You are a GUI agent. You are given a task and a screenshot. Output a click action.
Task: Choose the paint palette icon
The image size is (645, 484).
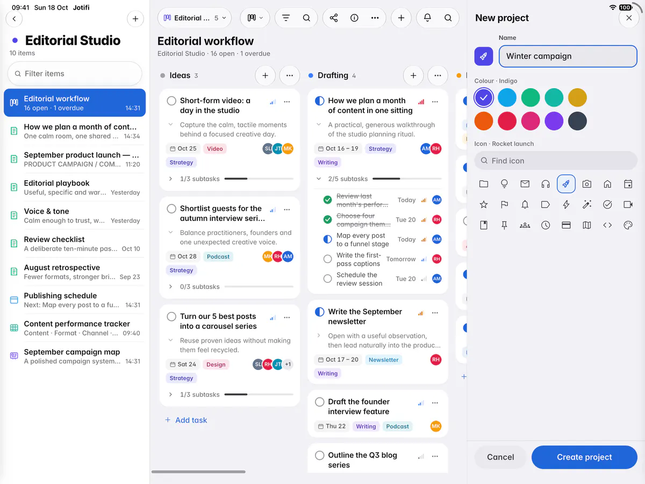click(628, 225)
